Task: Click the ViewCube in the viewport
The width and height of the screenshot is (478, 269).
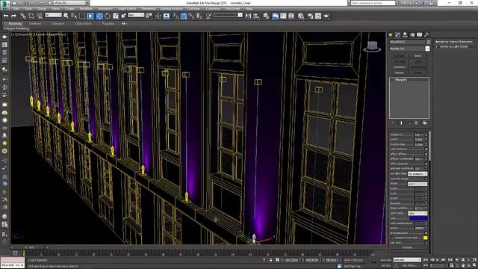Action: (x=372, y=46)
